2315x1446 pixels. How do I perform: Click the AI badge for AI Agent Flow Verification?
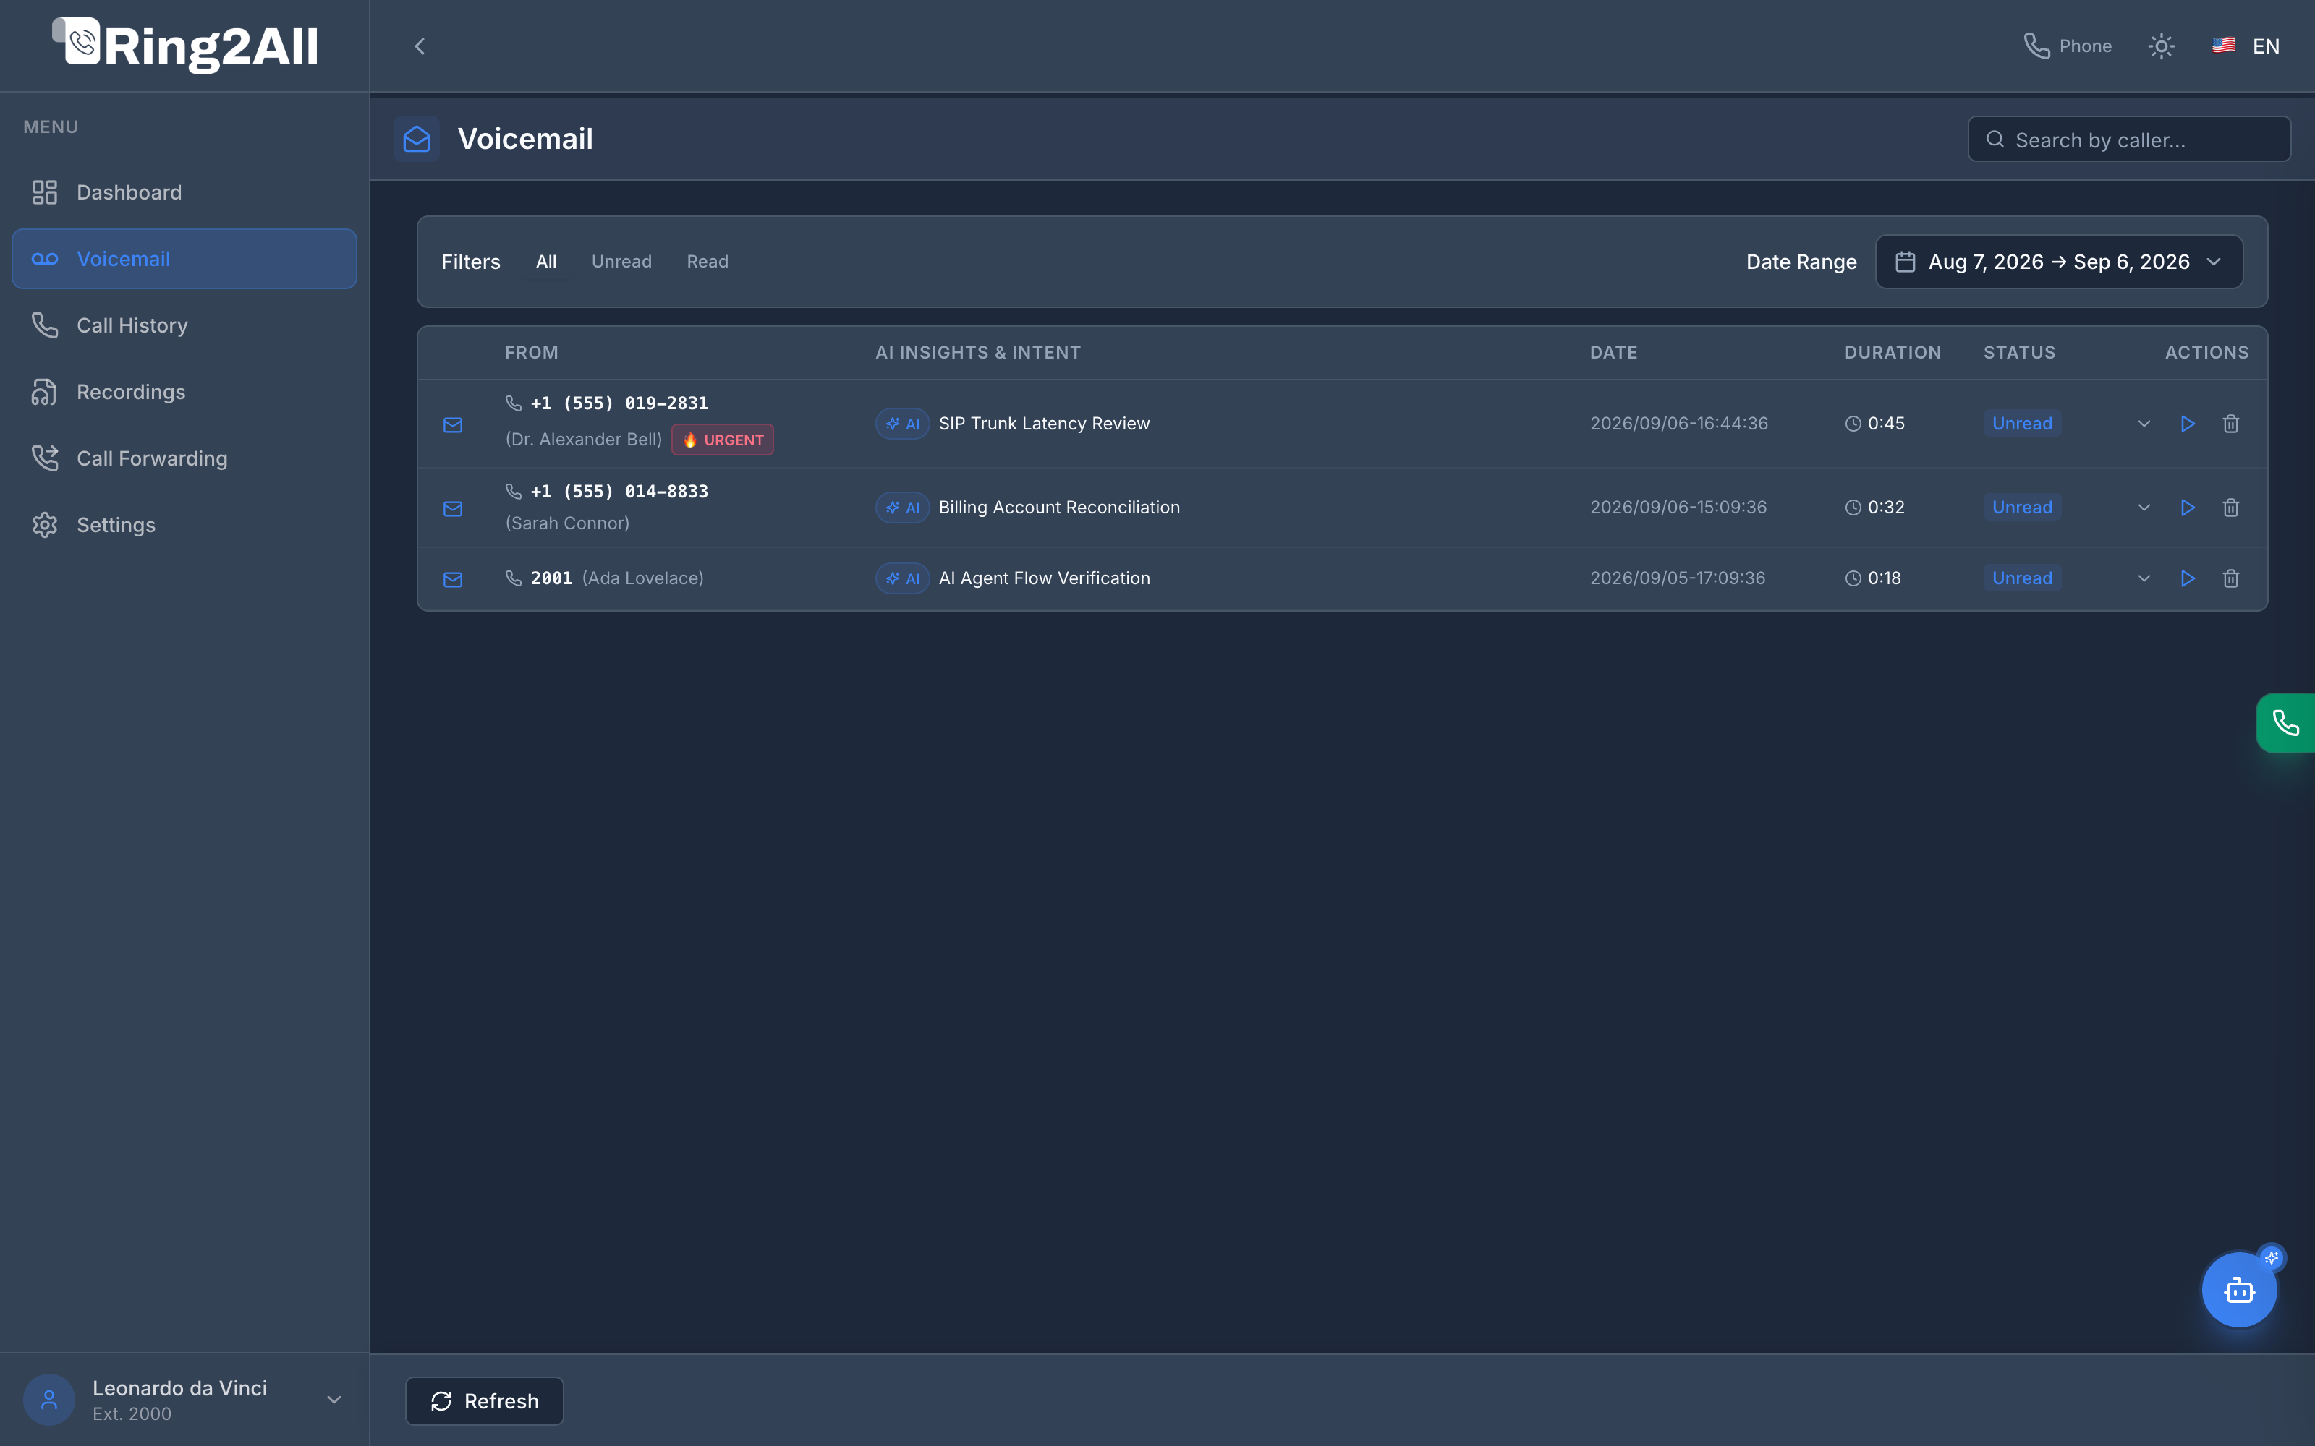[x=902, y=578]
